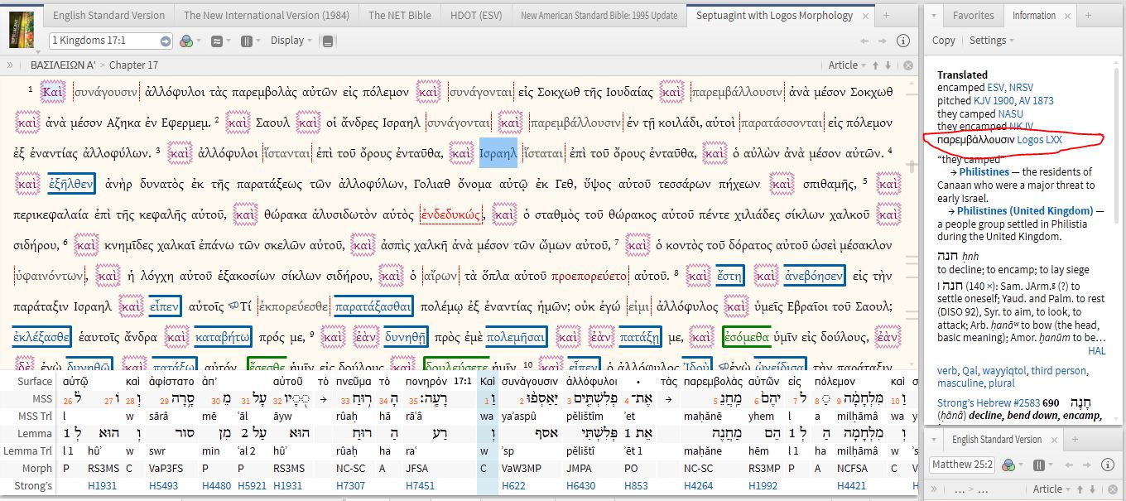Image resolution: width=1126 pixels, height=501 pixels.
Task: Add a new tab beside the Information tab
Action: (x=1088, y=16)
